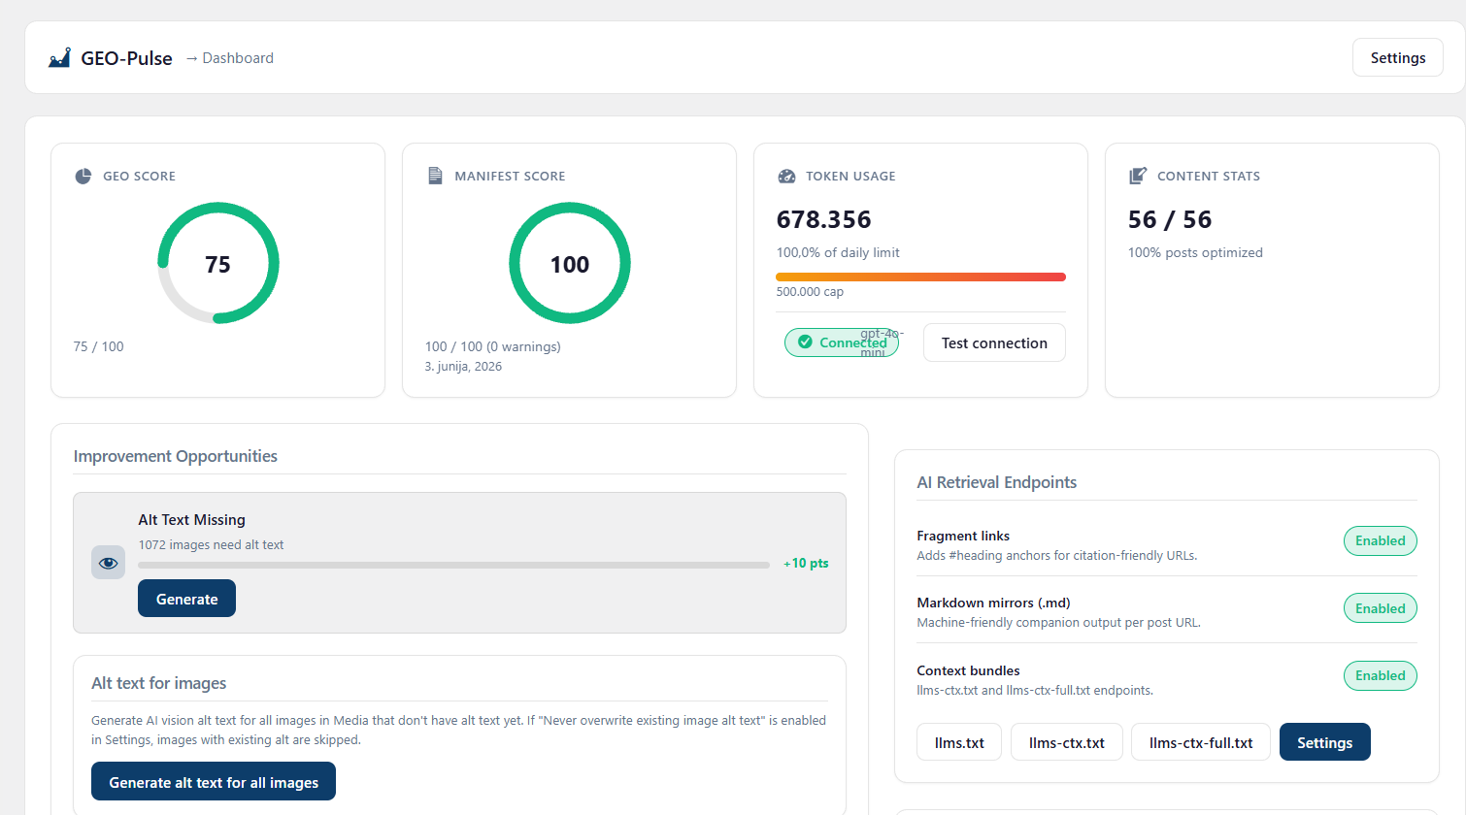The image size is (1466, 815).
Task: Click Generate under Alt Text Missing
Action: pyautogui.click(x=186, y=599)
